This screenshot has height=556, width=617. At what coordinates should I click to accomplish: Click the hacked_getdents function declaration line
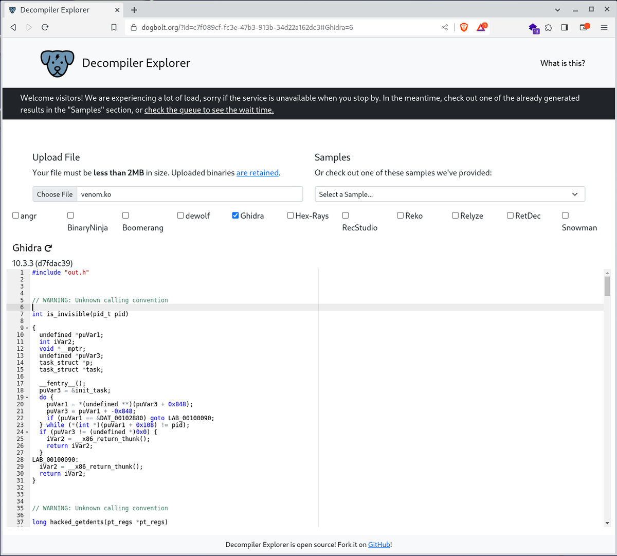100,522
